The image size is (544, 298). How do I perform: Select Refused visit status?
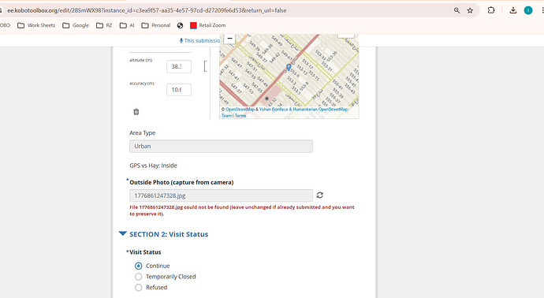[139, 288]
